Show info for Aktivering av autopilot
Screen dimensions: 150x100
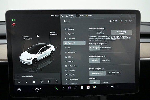coord(106,43)
